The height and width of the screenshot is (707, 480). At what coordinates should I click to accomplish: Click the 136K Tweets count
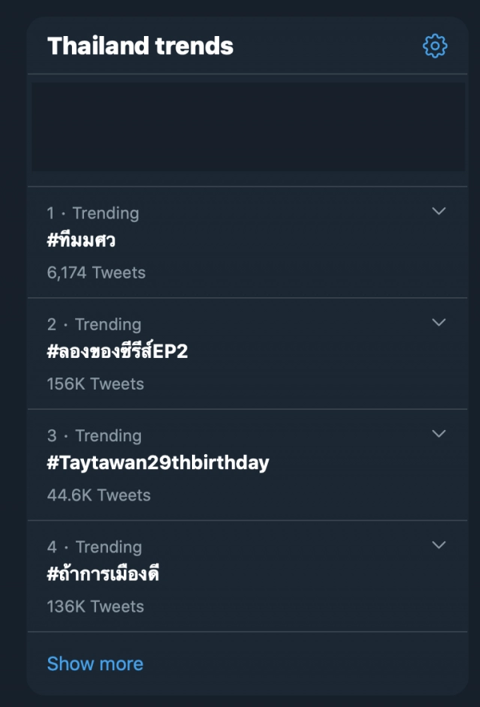coord(95,606)
